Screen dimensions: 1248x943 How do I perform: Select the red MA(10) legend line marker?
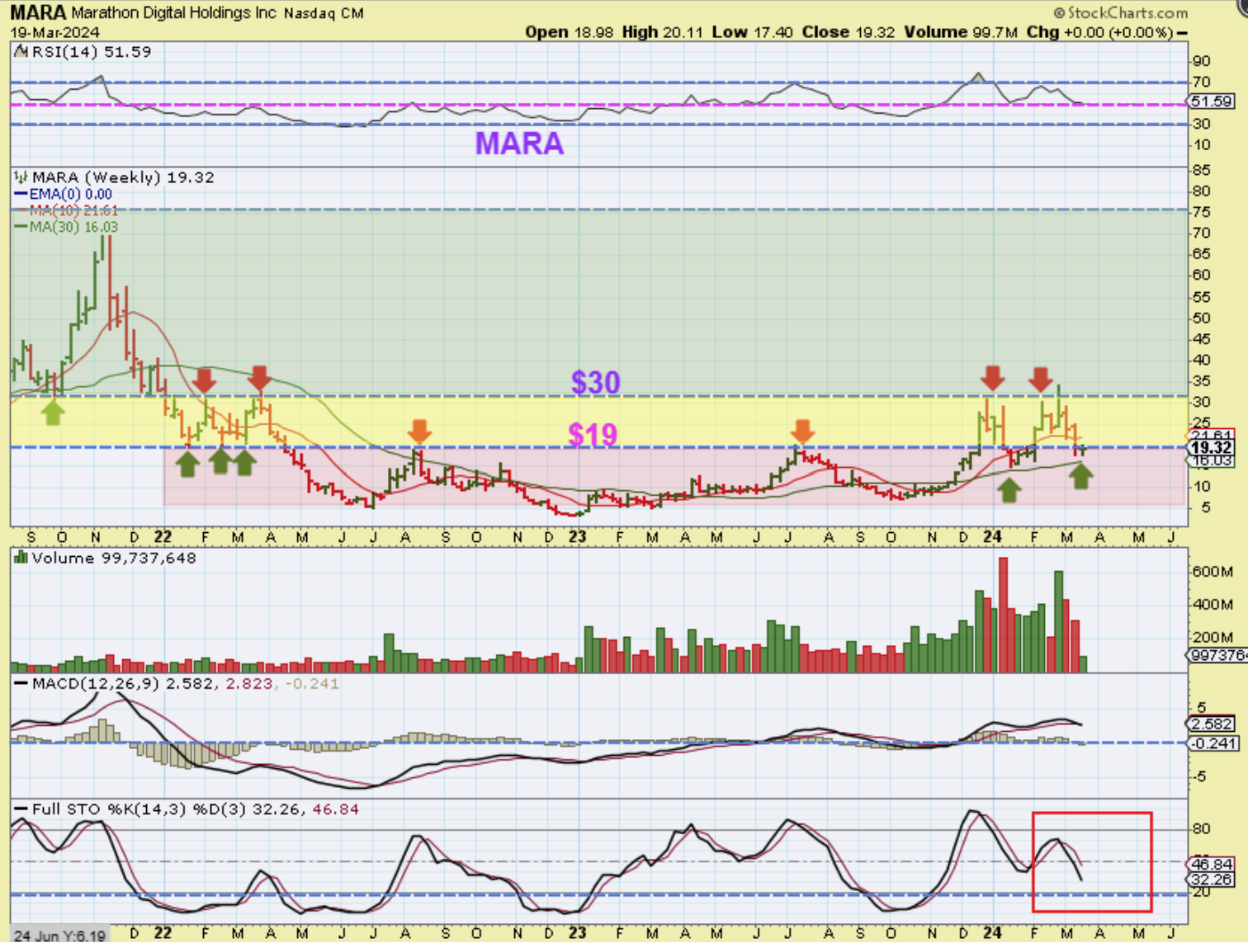21,210
